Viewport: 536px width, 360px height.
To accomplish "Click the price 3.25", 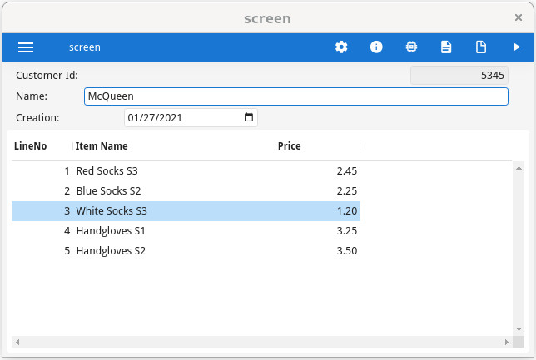I will tap(346, 231).
